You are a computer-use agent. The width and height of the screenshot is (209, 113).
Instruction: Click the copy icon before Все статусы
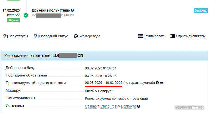pos(5,36)
